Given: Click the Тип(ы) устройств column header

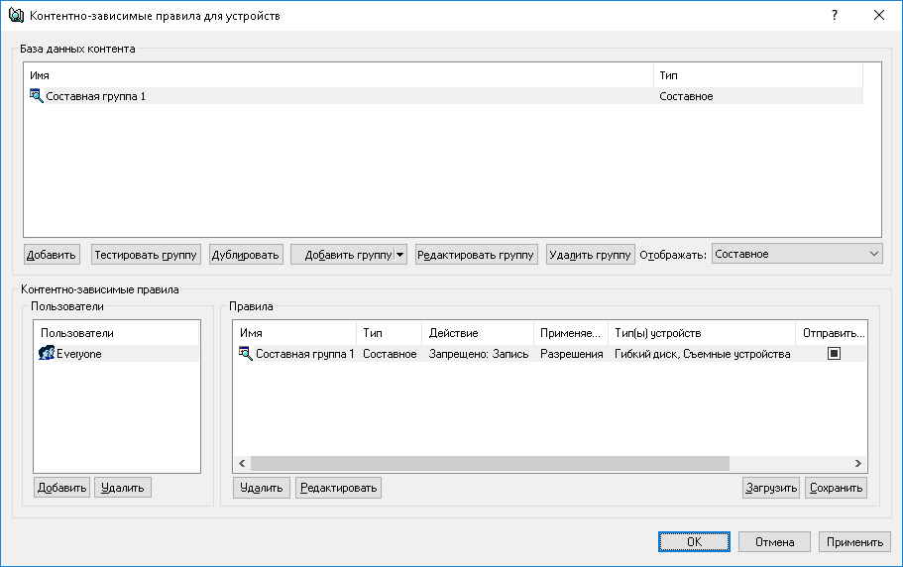Looking at the screenshot, I should point(701,333).
